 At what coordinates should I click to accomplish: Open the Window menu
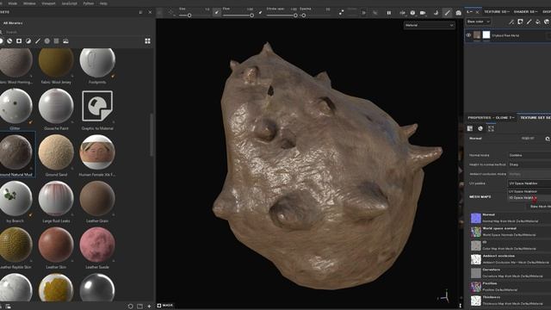point(29,3)
